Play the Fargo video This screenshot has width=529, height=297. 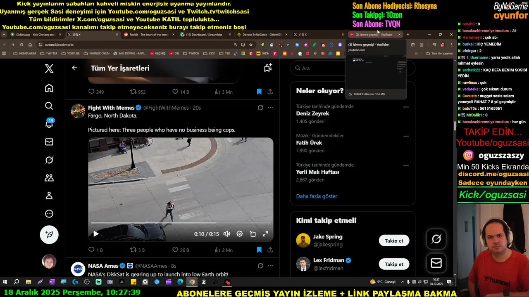96,234
